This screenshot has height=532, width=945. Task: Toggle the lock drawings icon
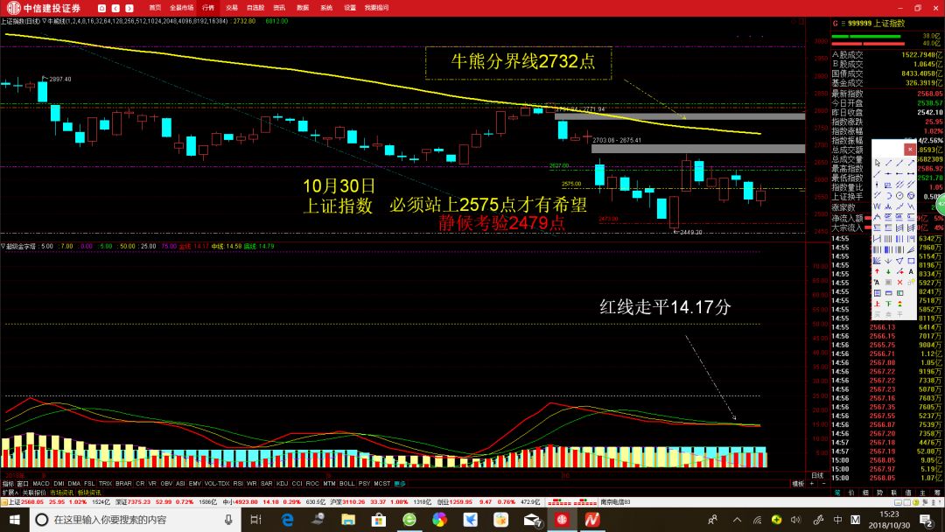(x=911, y=282)
